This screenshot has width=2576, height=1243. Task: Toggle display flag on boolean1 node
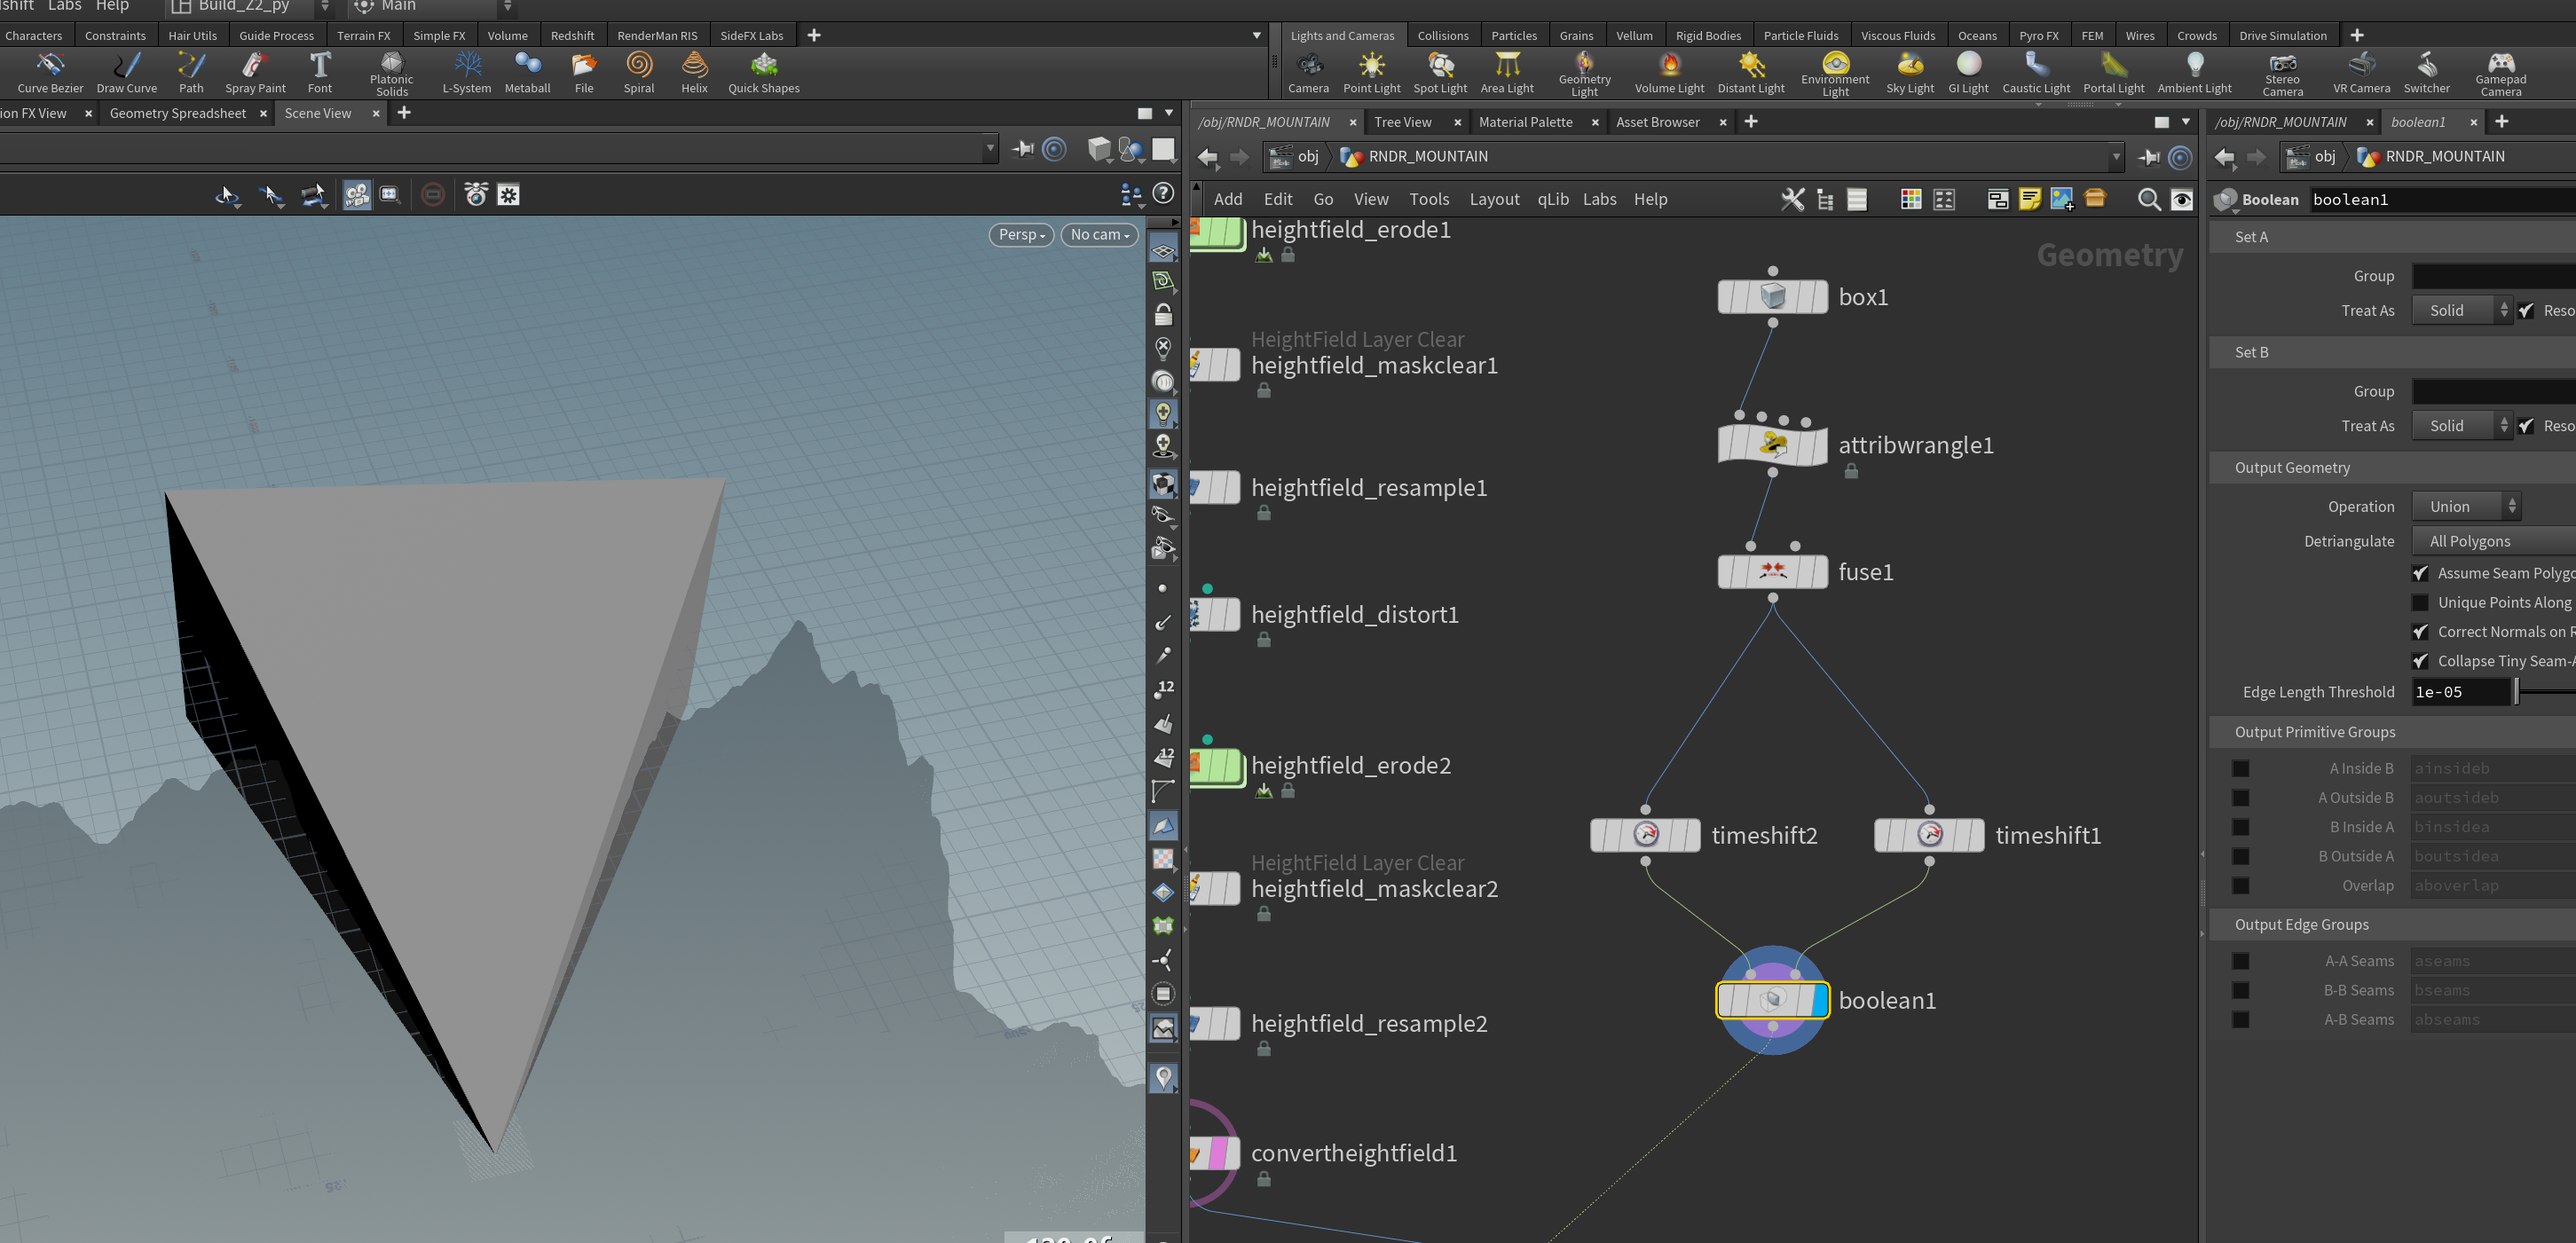[1819, 1000]
